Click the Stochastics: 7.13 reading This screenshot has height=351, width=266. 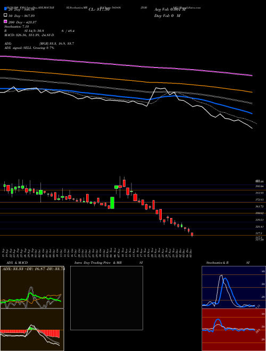16,27
